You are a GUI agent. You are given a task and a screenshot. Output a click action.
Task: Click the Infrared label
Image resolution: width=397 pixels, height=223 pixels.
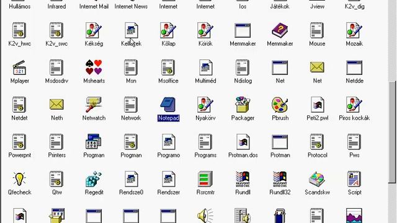56,6
